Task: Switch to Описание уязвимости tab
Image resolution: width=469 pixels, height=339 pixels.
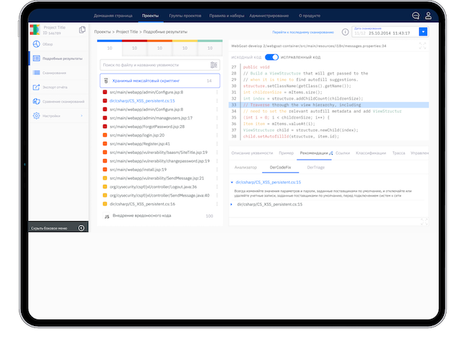Action: pyautogui.click(x=252, y=153)
